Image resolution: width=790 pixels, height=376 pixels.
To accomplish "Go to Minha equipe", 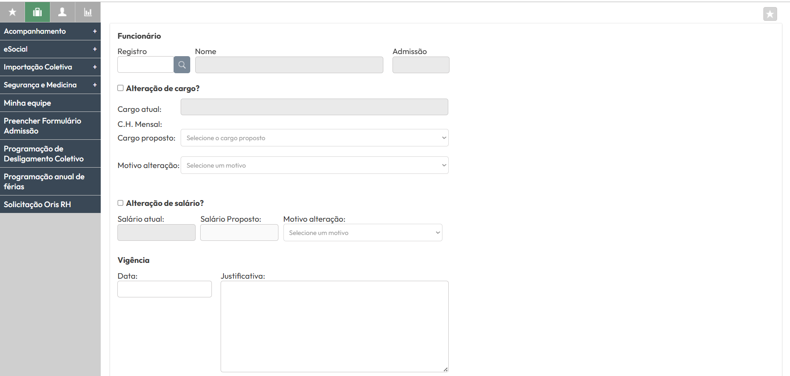I will (x=50, y=103).
